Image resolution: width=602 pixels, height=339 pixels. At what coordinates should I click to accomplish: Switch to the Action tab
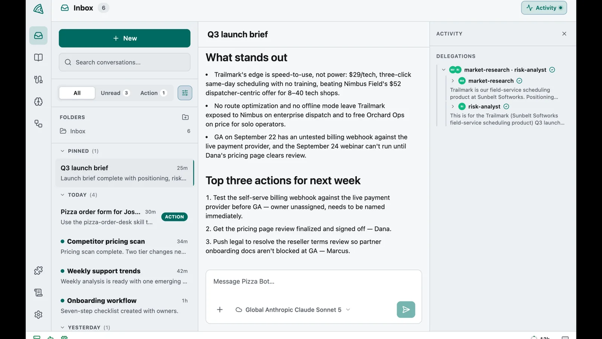click(x=153, y=93)
